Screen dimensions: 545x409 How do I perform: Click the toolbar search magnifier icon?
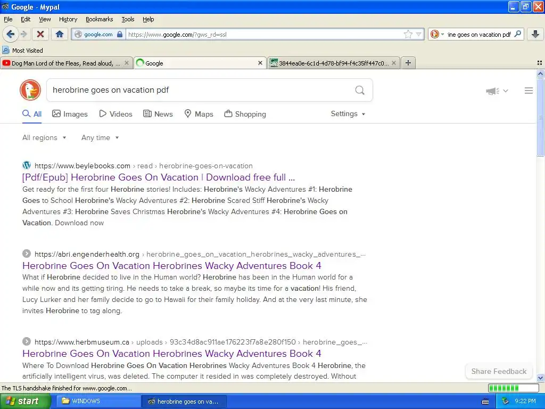[517, 34]
